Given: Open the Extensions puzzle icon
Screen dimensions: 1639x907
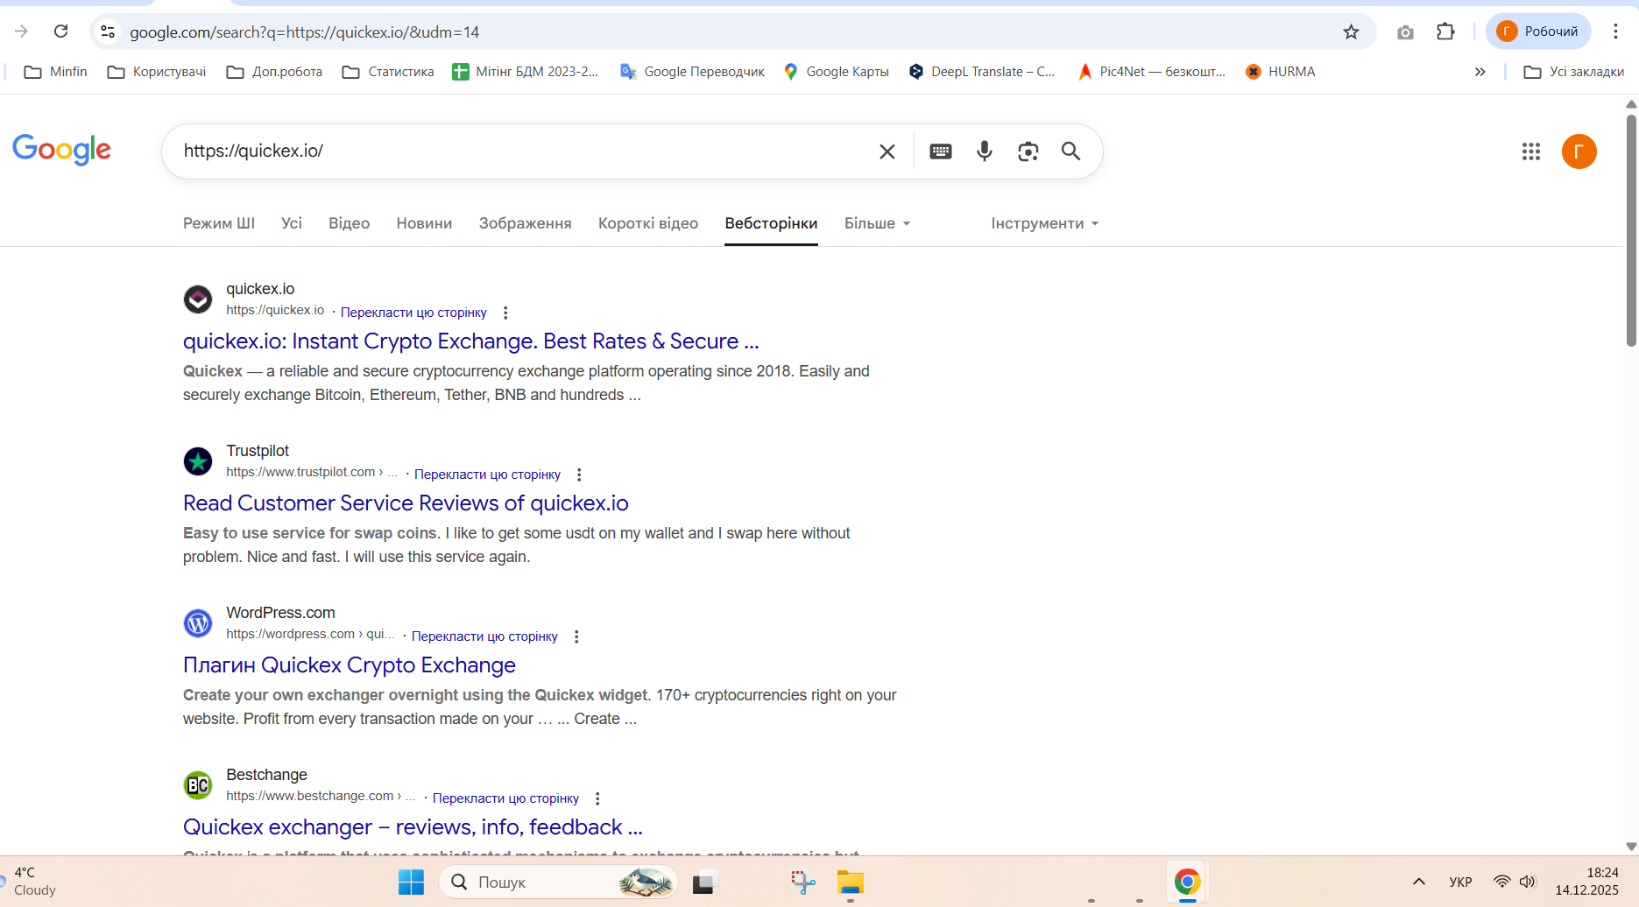Looking at the screenshot, I should (x=1445, y=32).
